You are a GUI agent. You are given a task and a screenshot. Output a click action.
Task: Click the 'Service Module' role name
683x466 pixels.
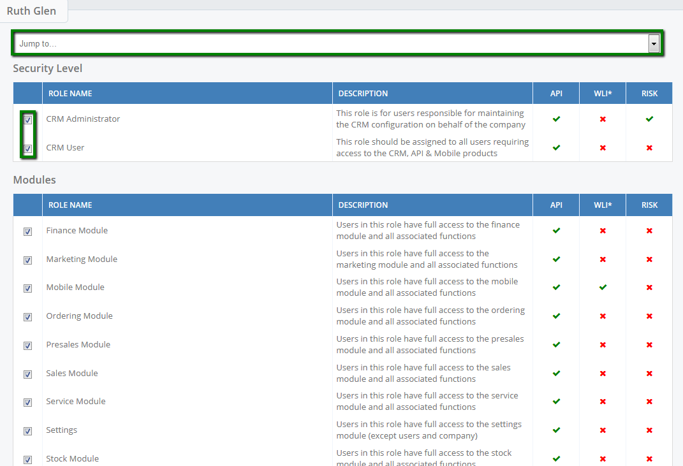(x=76, y=401)
